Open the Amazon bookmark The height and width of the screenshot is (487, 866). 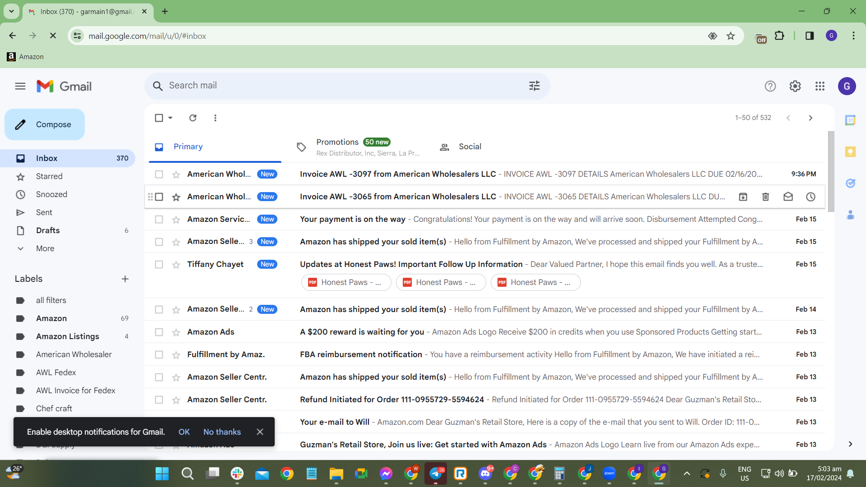coord(25,57)
